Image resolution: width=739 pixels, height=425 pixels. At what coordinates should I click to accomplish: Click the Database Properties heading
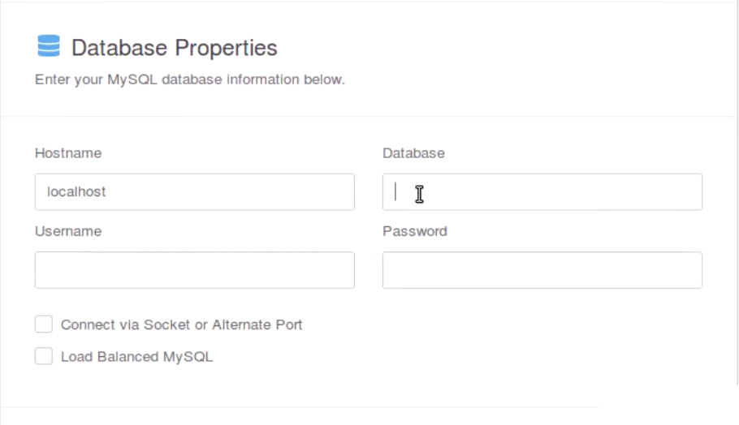[x=174, y=48]
